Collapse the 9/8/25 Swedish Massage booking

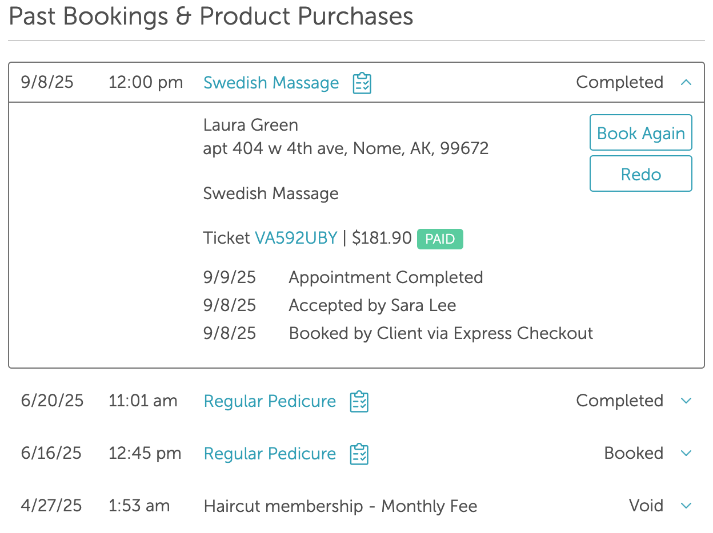(x=686, y=83)
